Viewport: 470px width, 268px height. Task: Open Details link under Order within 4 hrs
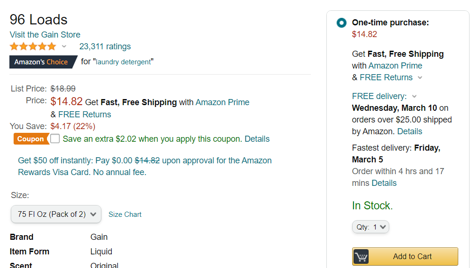pos(384,183)
